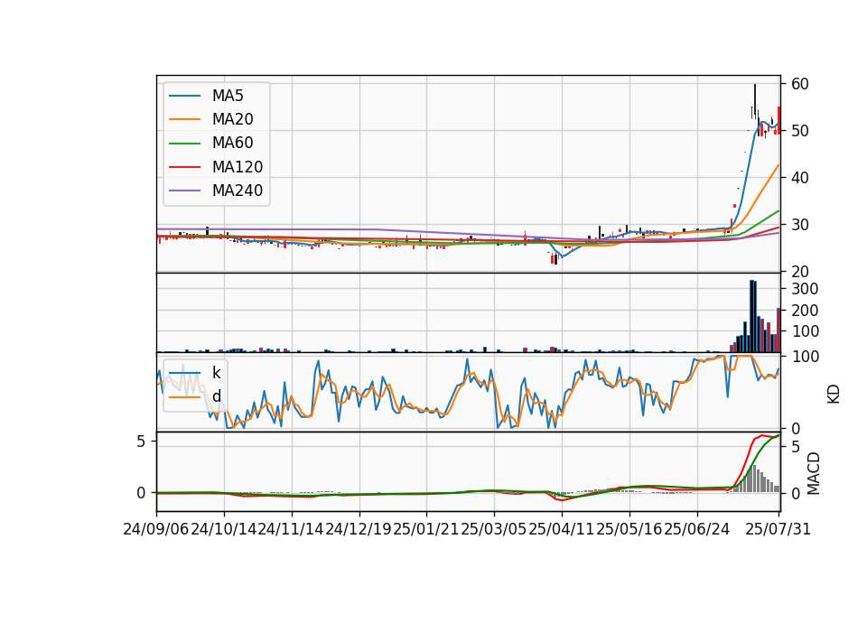This screenshot has height=623, width=867.
Task: Click the MACD axis title
Action: pos(813,474)
